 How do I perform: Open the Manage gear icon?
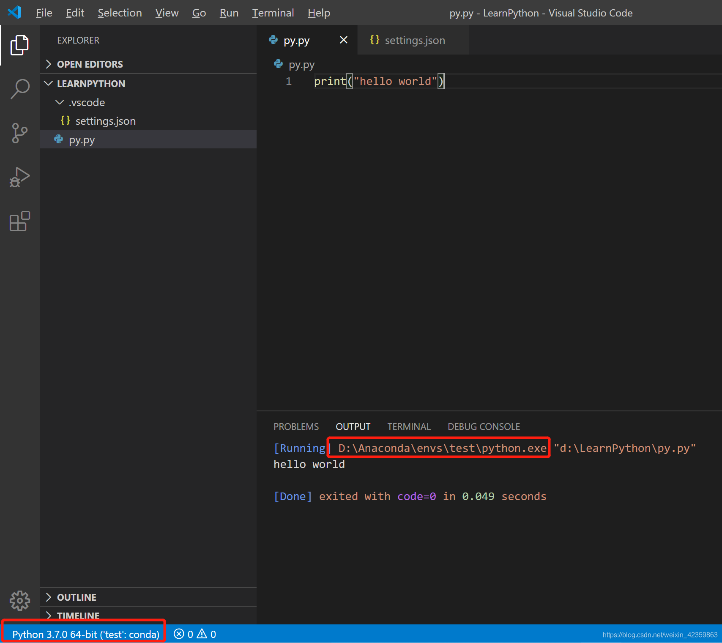[19, 601]
